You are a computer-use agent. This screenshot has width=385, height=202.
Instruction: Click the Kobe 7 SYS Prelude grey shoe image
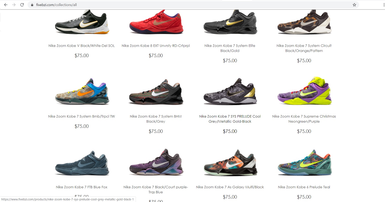230,92
